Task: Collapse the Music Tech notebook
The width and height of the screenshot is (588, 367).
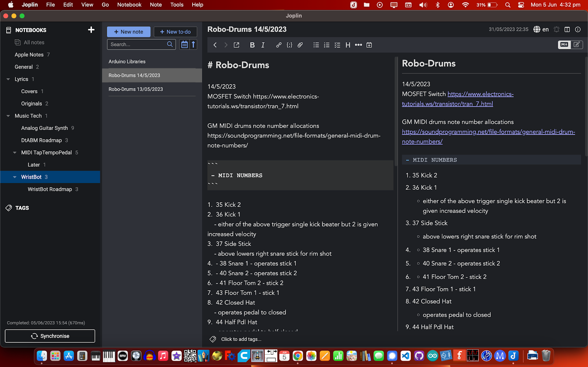Action: [x=8, y=116]
